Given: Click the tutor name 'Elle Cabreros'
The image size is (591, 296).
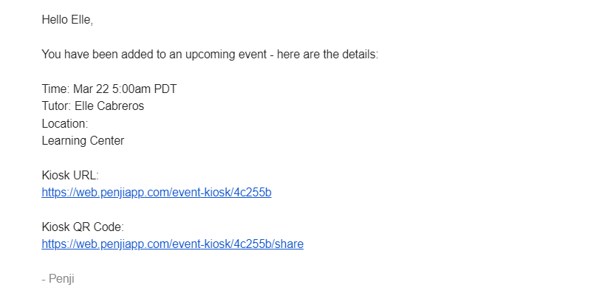Looking at the screenshot, I should 109,106.
